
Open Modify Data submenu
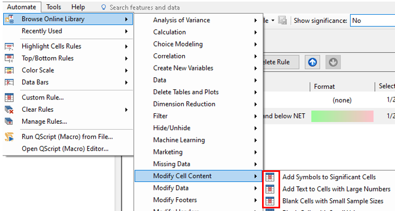[x=199, y=188]
